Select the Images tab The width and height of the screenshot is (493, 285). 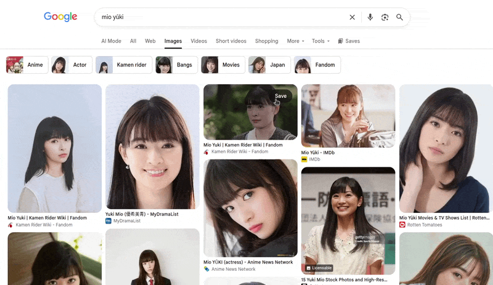pyautogui.click(x=173, y=41)
